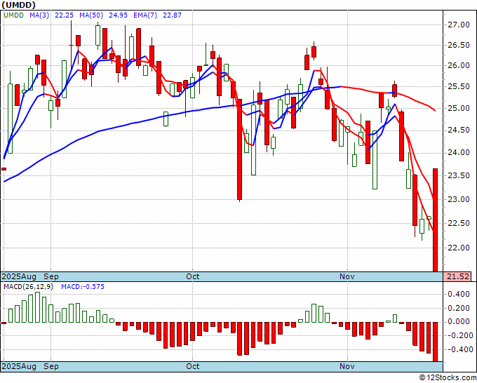
Task: Click Sep on the price chart date axis
Action: point(51,276)
